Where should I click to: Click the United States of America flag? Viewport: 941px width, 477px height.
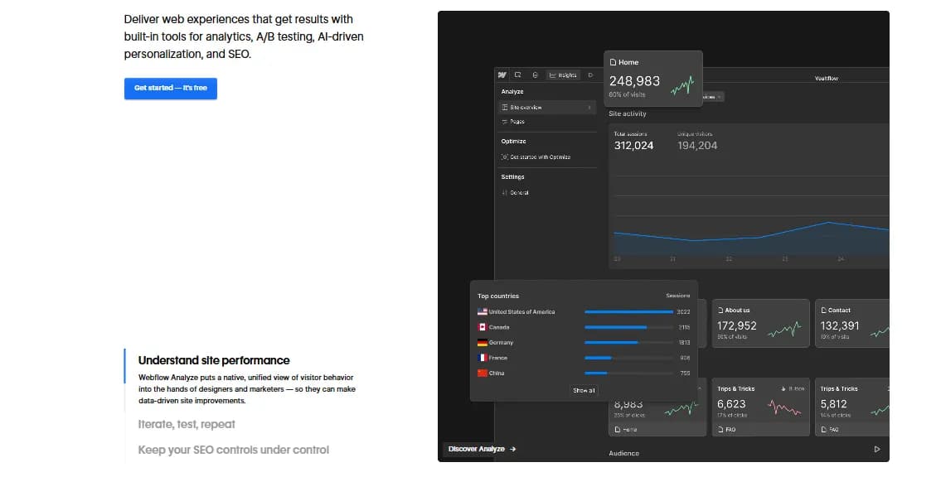point(482,311)
